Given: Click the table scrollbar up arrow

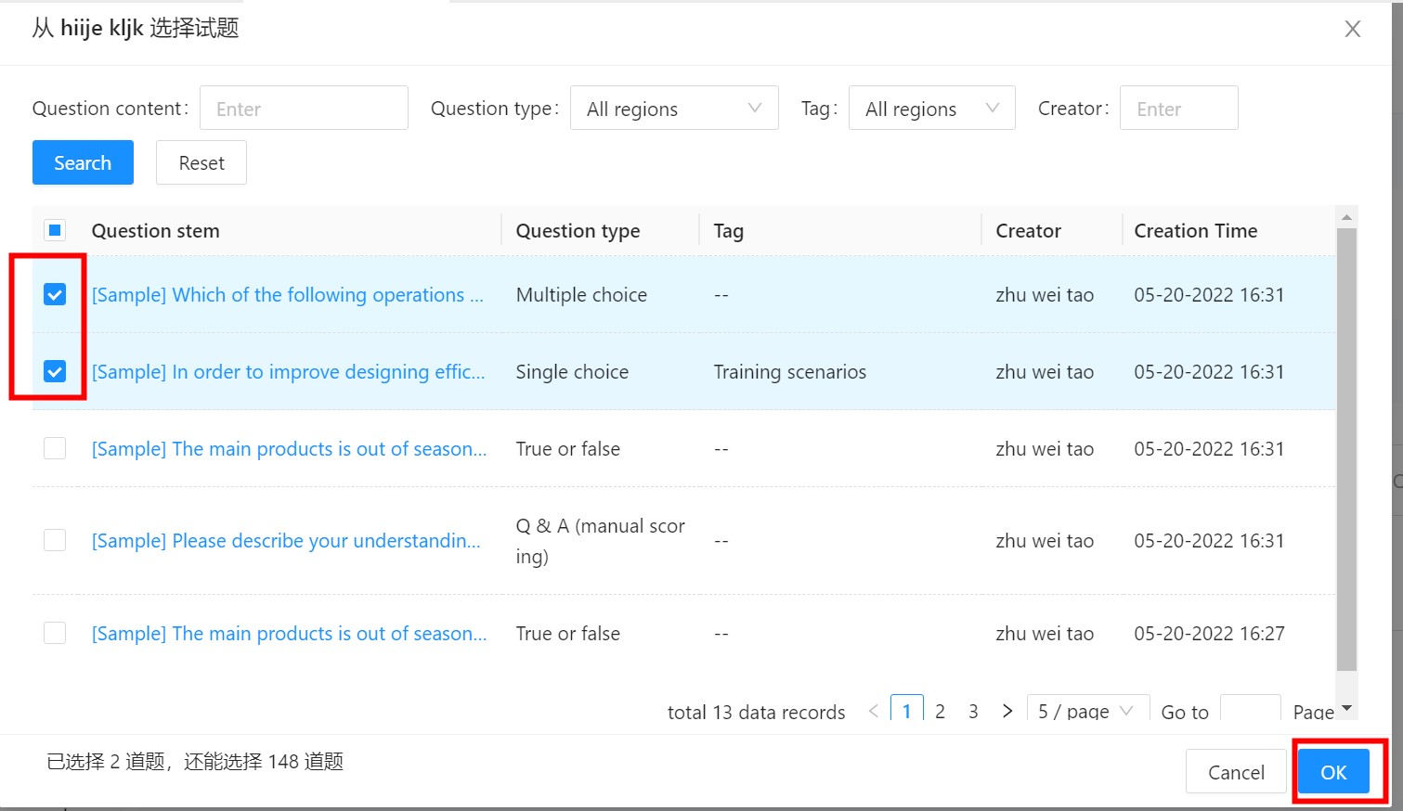Looking at the screenshot, I should pos(1346,217).
